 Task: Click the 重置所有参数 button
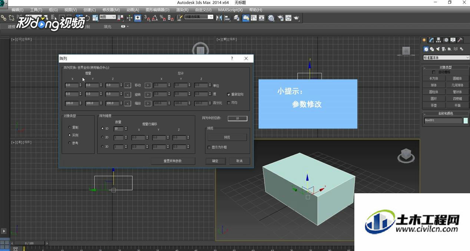point(173,161)
